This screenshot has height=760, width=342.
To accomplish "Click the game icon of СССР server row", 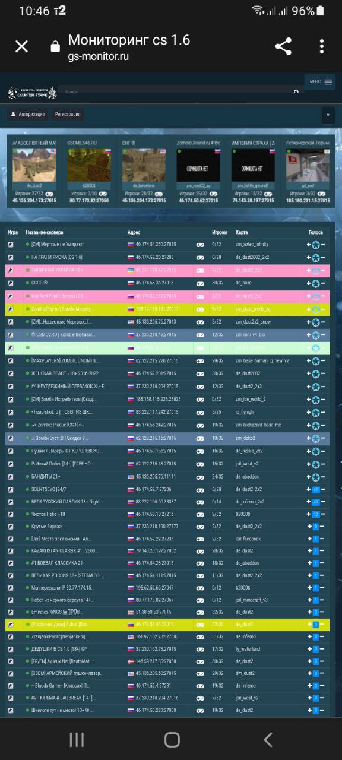I will pos(11,283).
